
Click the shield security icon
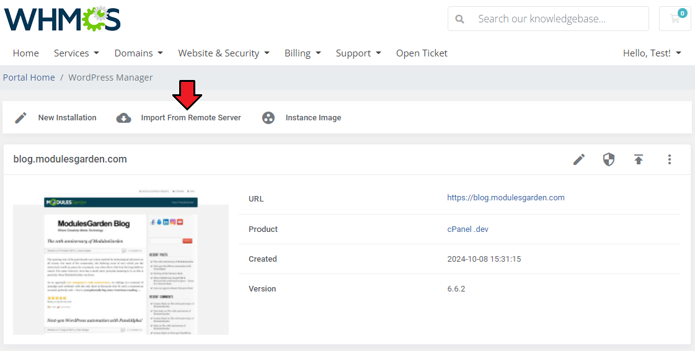(609, 159)
